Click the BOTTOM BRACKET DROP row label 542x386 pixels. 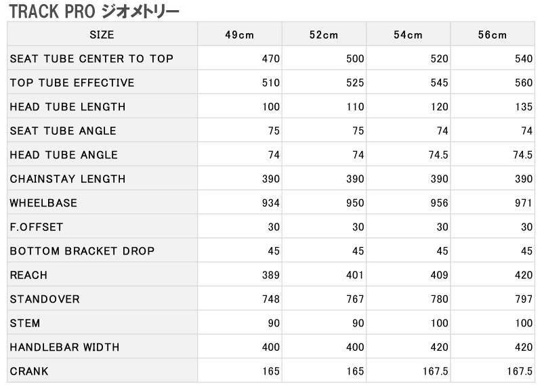pos(82,251)
